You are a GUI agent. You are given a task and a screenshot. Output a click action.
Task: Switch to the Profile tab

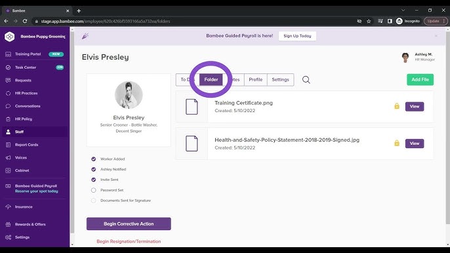255,80
